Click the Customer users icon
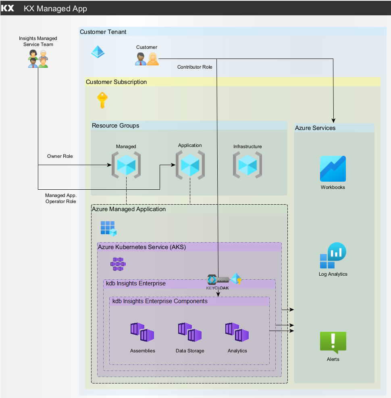This screenshot has height=398, width=391. click(147, 59)
